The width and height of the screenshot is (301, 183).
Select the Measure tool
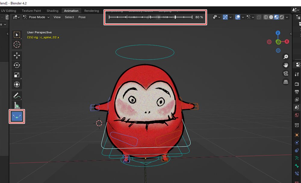(17, 106)
